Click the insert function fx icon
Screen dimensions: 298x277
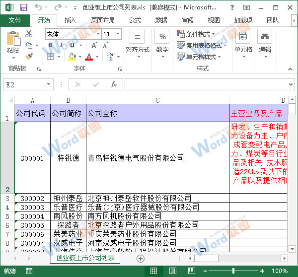tap(114, 84)
